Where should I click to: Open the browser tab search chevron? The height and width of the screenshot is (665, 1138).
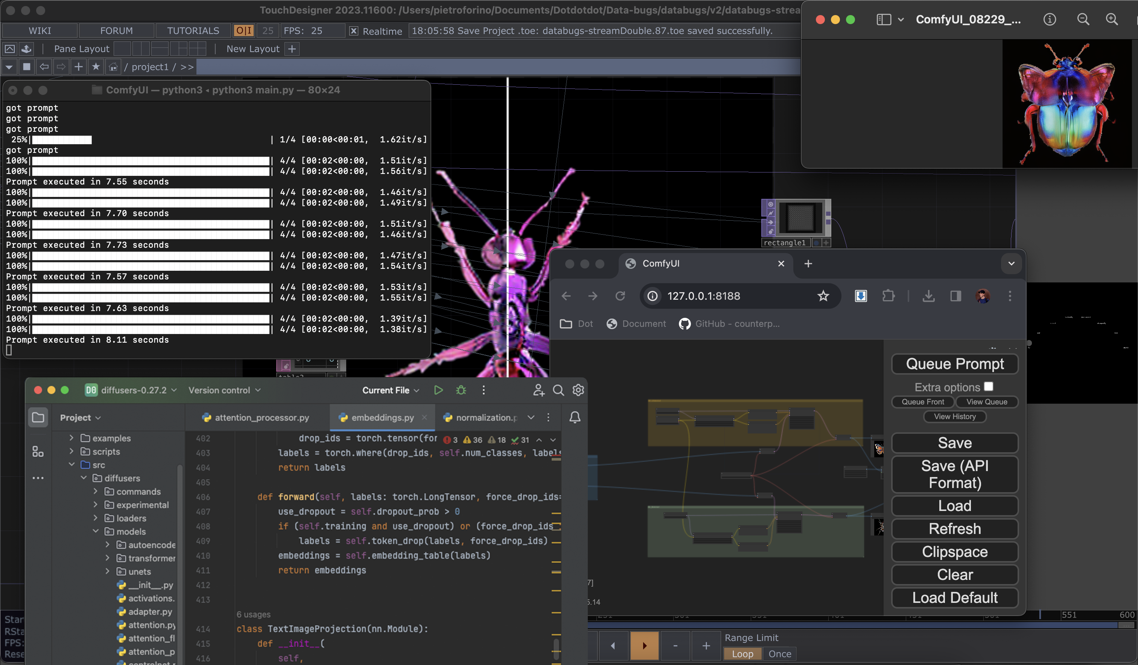[1011, 263]
